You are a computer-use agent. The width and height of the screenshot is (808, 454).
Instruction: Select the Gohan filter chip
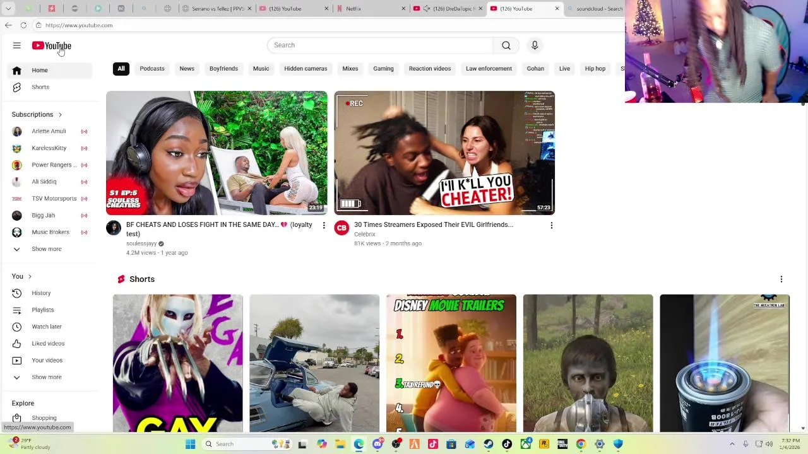(x=535, y=69)
